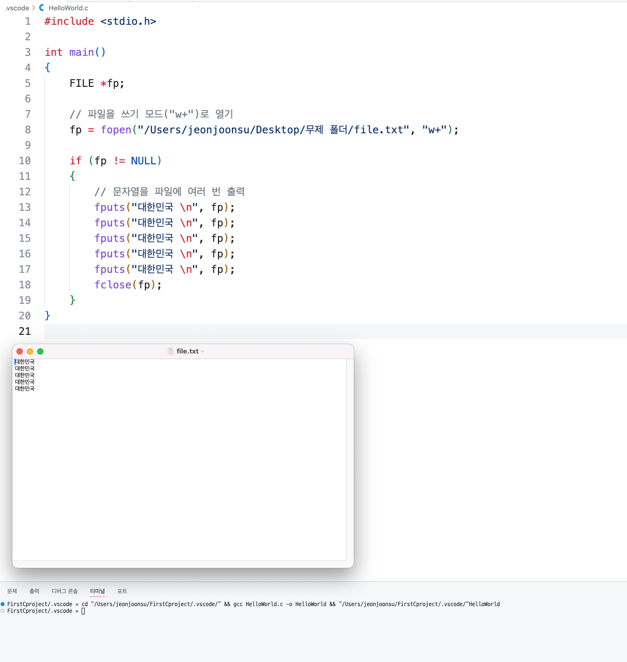Image resolution: width=627 pixels, height=662 pixels.
Task: Click 'FirstCproject/.vscode »' on terminal prompt line
Action: point(43,611)
